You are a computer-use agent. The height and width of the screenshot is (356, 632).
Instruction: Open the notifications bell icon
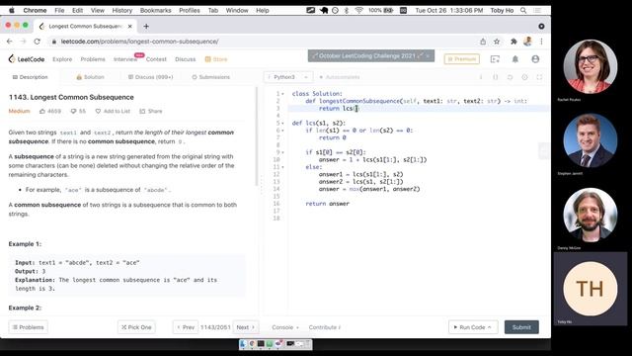(515, 59)
